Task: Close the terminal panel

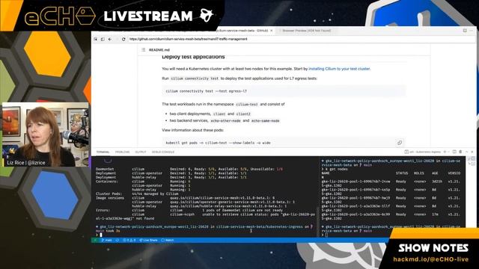Action: click(x=472, y=152)
